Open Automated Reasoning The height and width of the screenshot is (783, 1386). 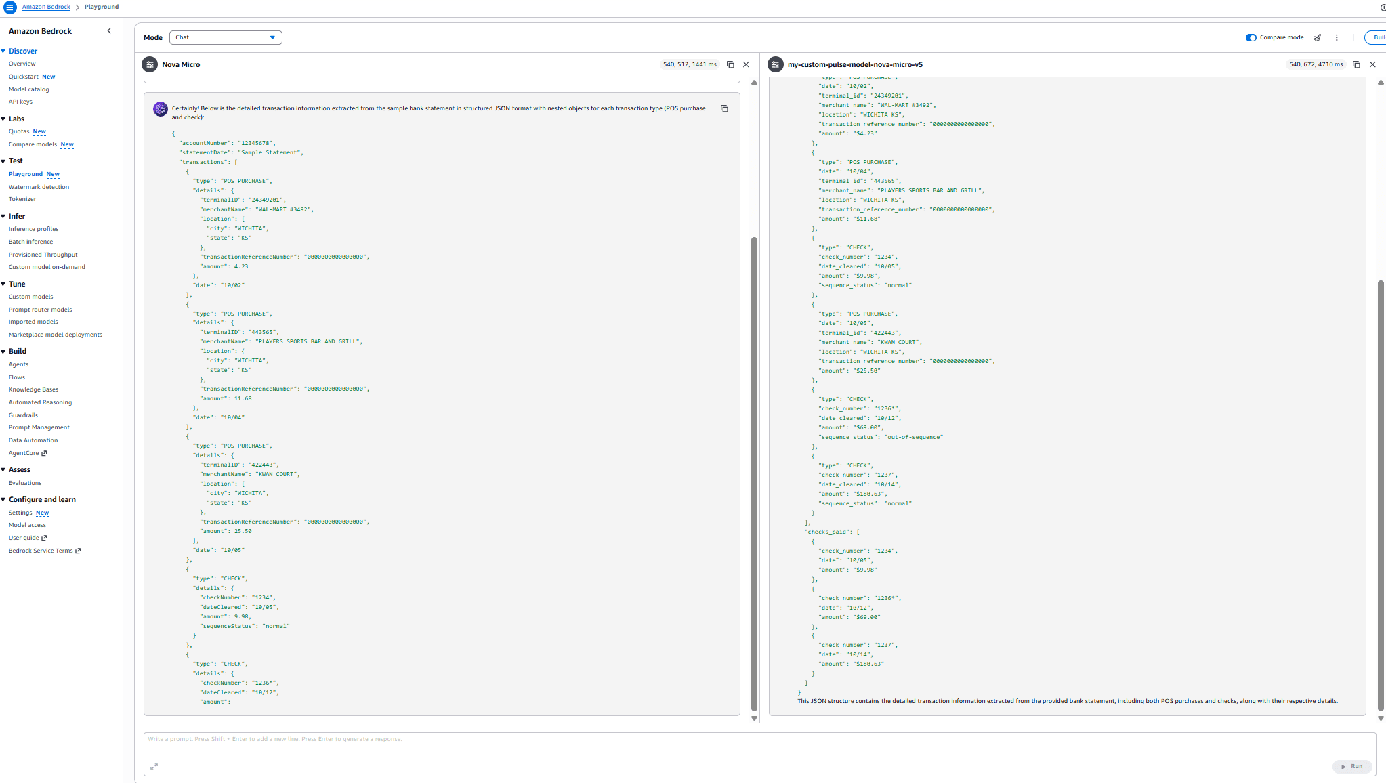pyautogui.click(x=41, y=403)
